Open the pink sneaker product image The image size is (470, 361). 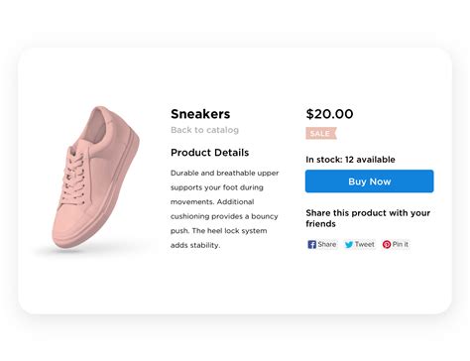96,178
